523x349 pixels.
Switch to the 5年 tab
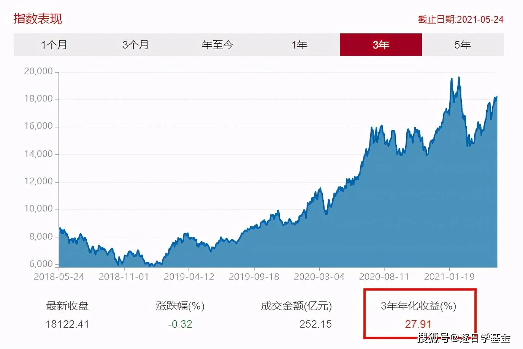tap(463, 45)
